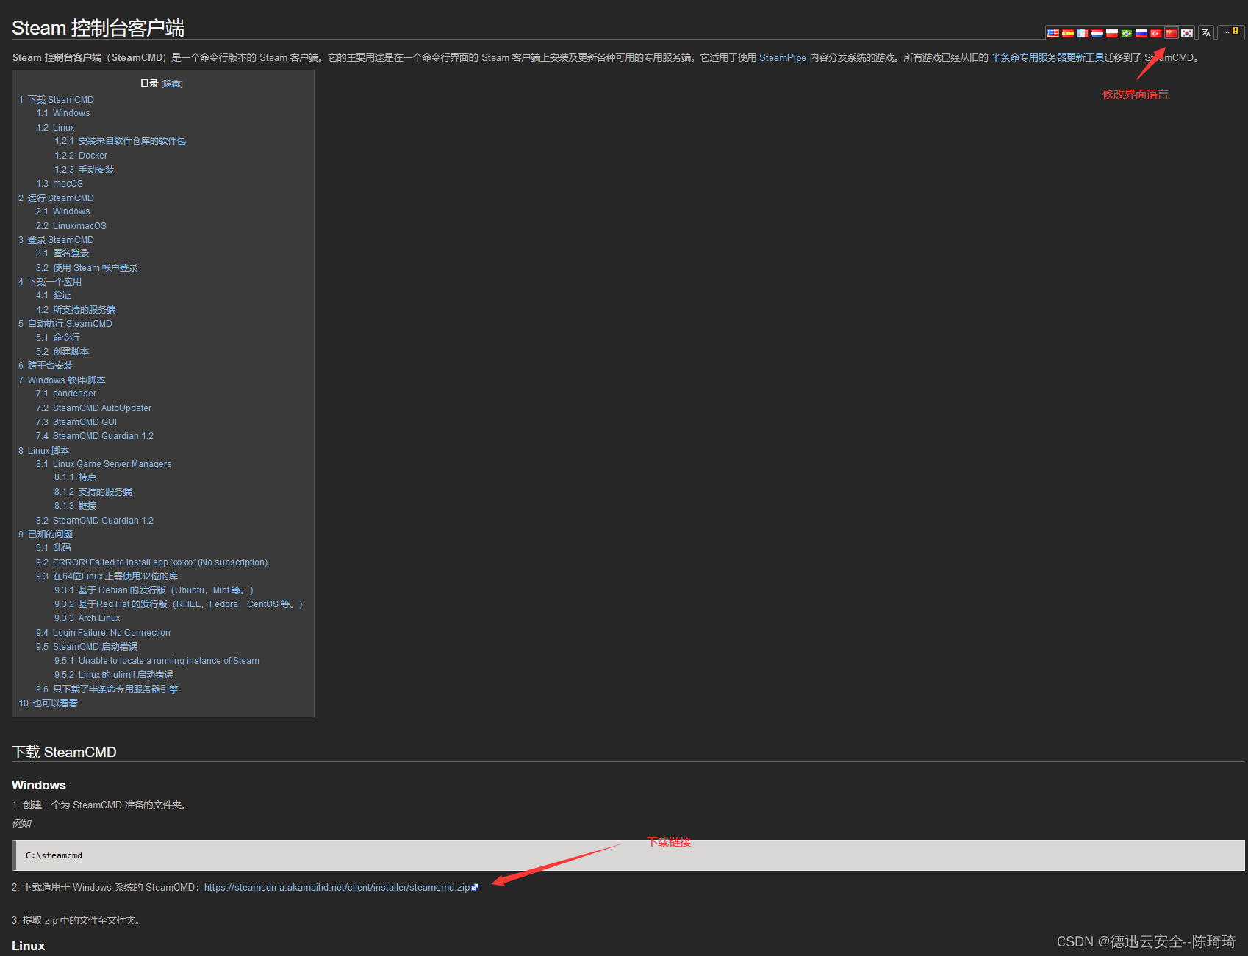The height and width of the screenshot is (956, 1248).
Task: Open contents entry 9.1 乱码
Action: click(54, 548)
